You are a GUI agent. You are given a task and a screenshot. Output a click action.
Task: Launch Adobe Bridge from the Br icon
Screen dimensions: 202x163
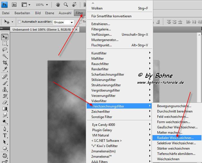pyautogui.click(x=14, y=5)
